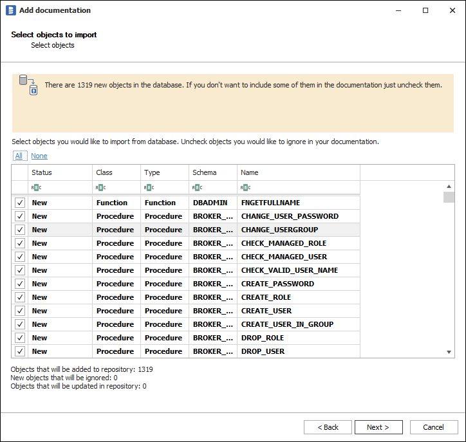Screen dimensions: 466x442
Task: Return to previous step with Back
Action: 328,427
